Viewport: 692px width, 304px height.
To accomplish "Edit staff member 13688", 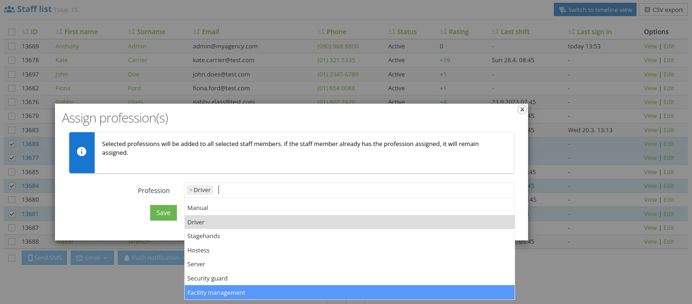I will [669, 241].
